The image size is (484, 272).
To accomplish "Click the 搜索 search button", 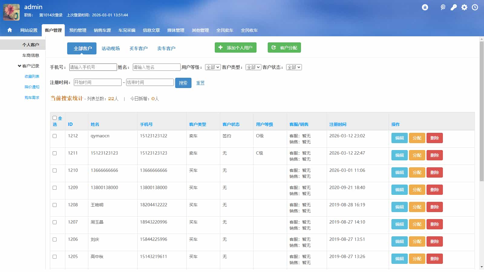I will [x=183, y=83].
